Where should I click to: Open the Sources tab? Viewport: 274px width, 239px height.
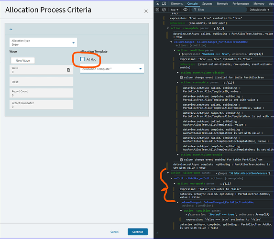point(207,4)
